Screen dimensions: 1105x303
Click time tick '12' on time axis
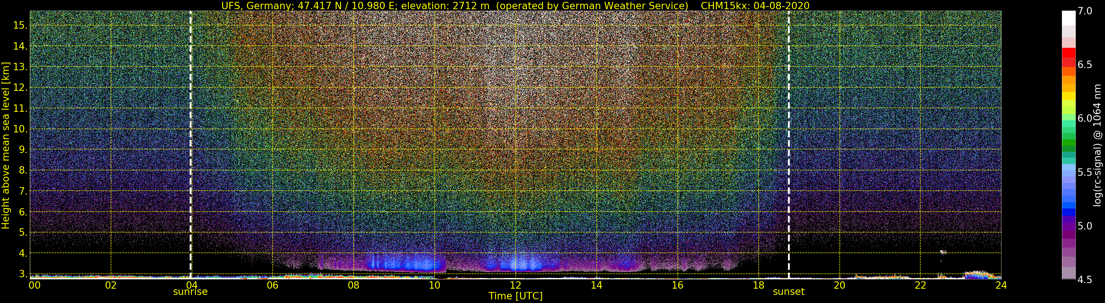[x=515, y=285]
